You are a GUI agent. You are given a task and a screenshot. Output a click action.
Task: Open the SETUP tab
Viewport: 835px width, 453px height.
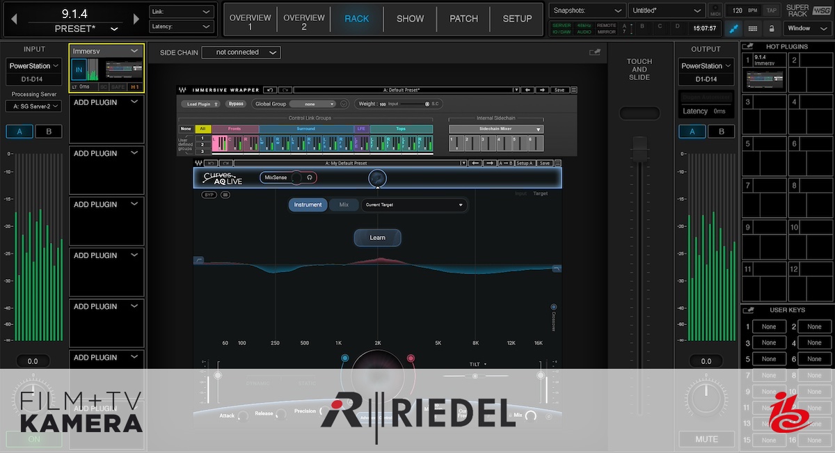[517, 19]
